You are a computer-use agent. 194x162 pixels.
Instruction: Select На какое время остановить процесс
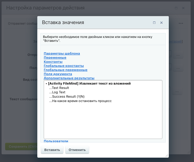coord(80,101)
